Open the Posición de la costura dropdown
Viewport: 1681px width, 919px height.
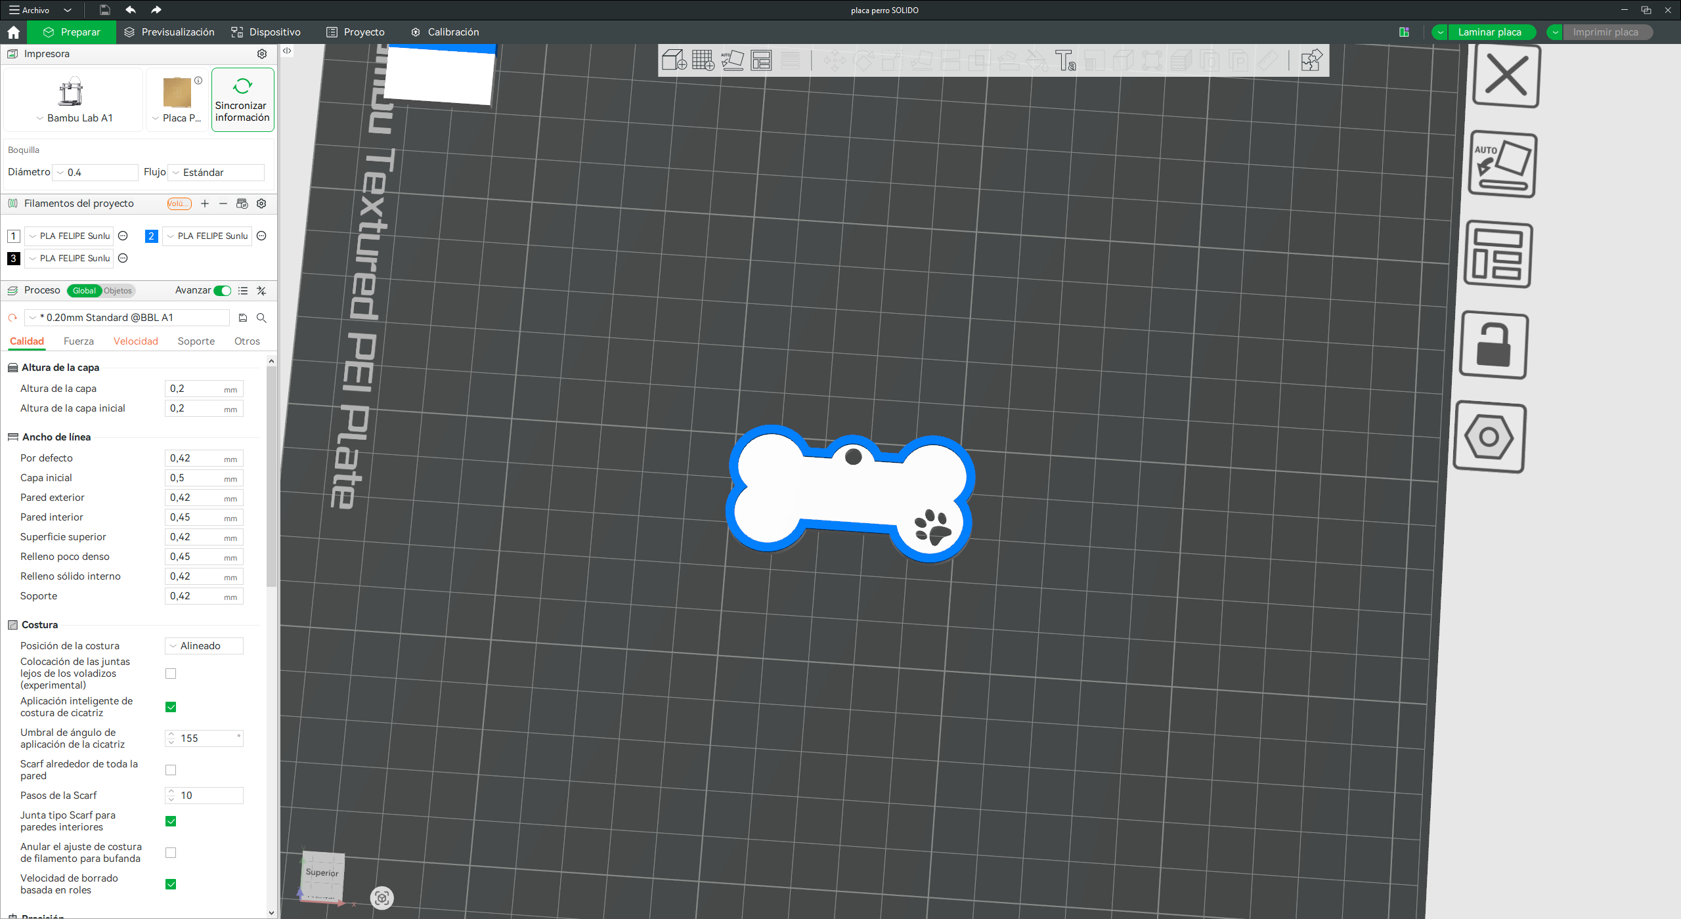[x=204, y=646]
